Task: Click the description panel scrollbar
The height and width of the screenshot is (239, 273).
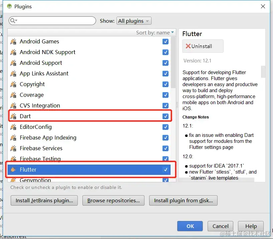Action: 263,71
